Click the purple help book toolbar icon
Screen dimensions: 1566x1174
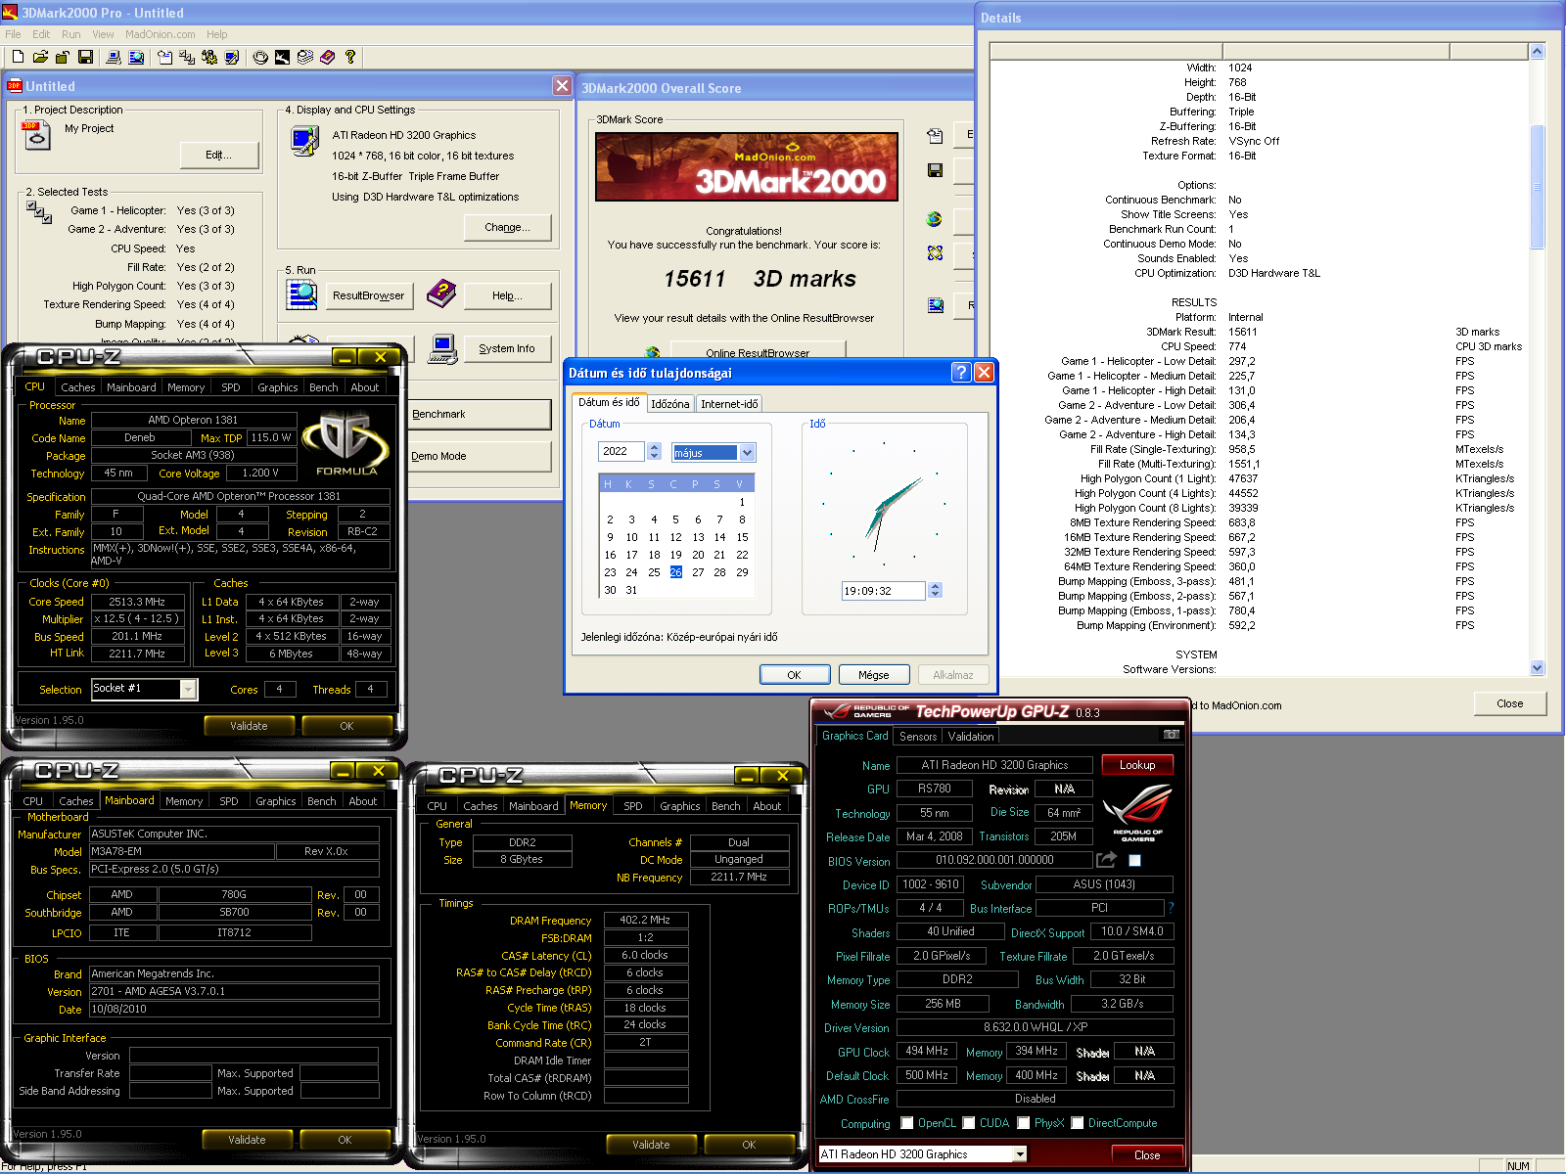(328, 58)
